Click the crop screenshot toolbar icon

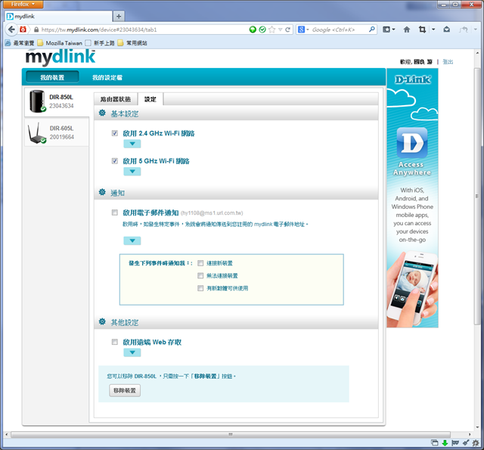422,29
